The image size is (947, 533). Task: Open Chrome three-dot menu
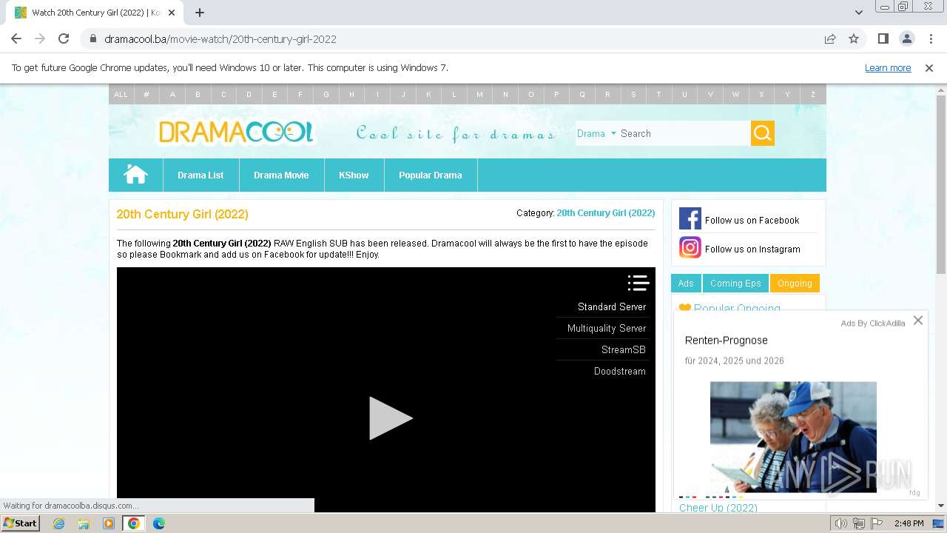click(931, 38)
